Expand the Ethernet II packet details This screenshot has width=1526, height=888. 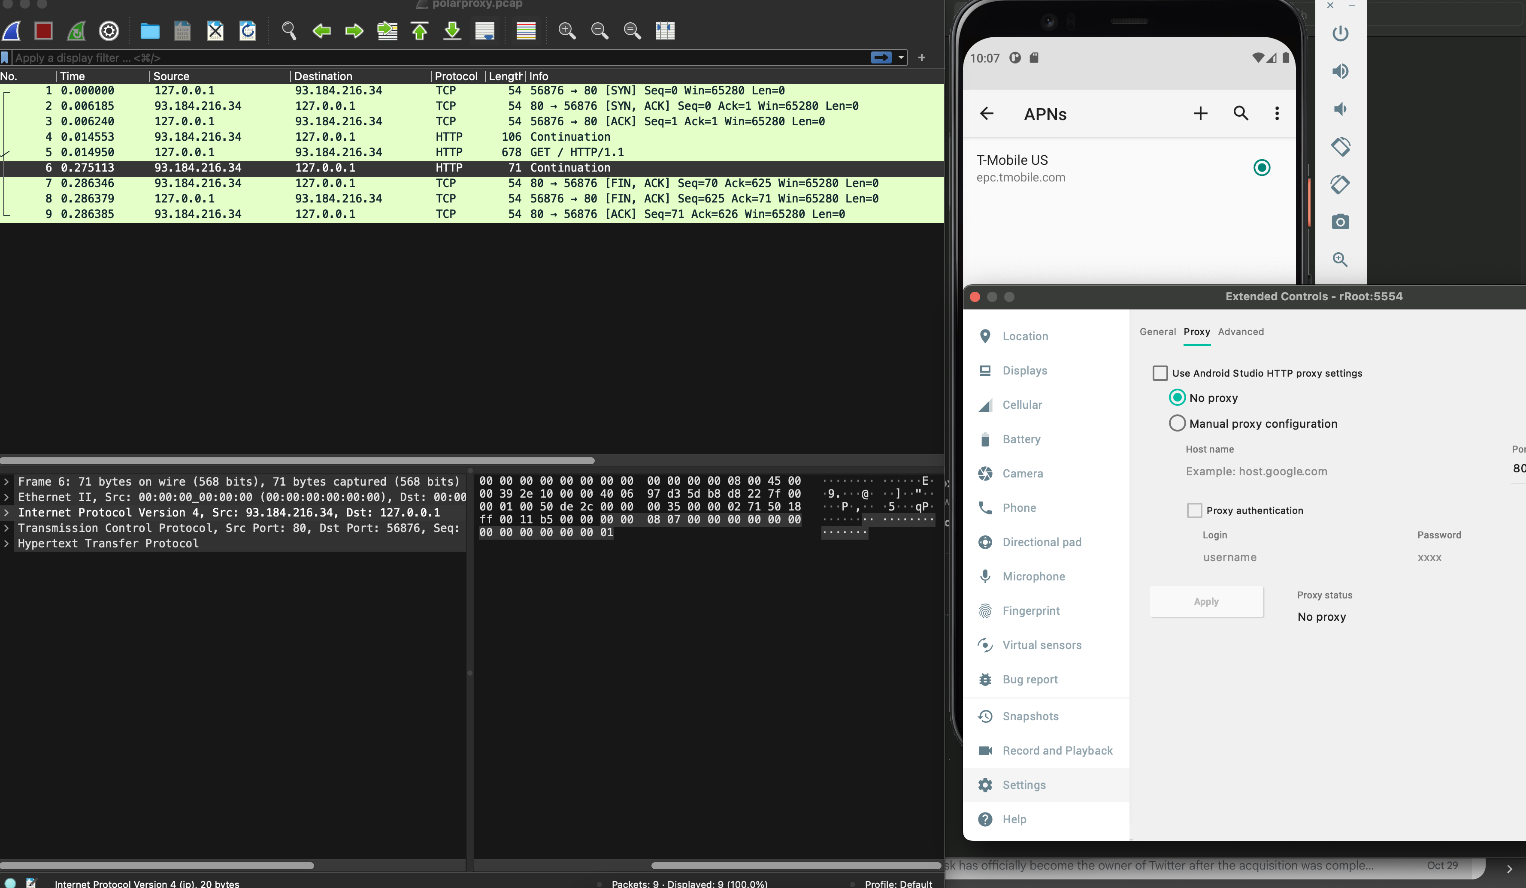point(6,497)
